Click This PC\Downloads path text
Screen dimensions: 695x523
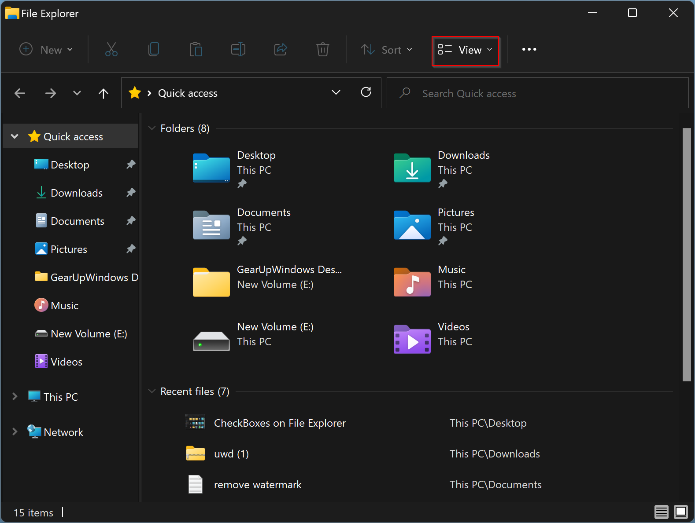pos(495,454)
